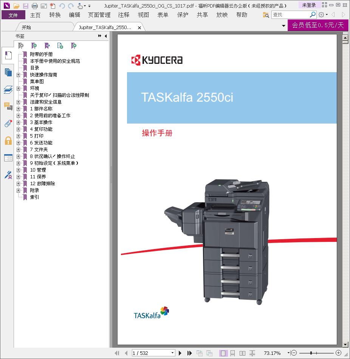This screenshot has height=359, width=350.
Task: Expand the 环境 bookmark
Action: click(18, 88)
